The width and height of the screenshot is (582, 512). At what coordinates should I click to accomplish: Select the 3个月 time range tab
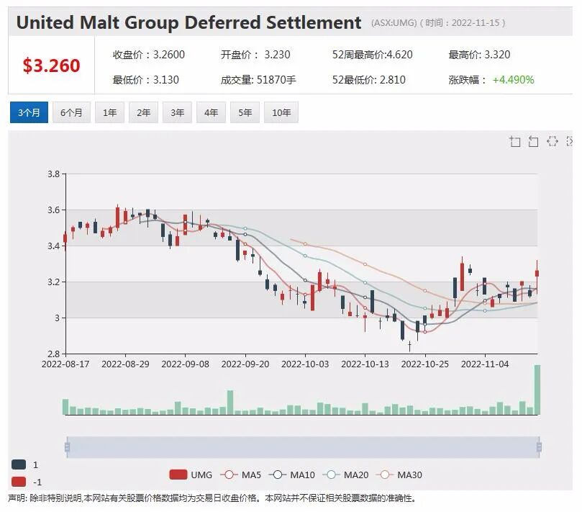[x=29, y=112]
